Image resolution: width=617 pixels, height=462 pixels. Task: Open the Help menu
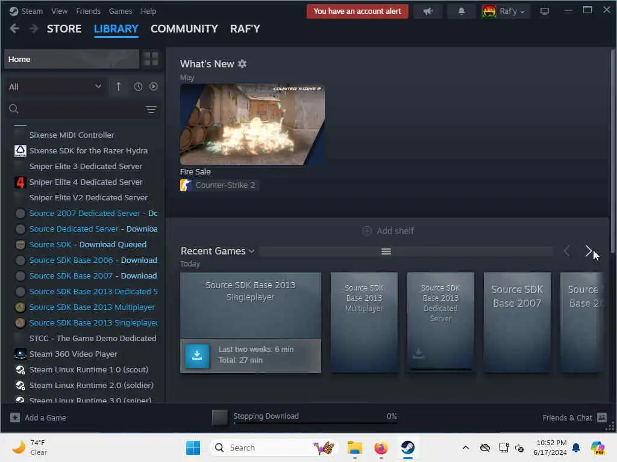[148, 11]
